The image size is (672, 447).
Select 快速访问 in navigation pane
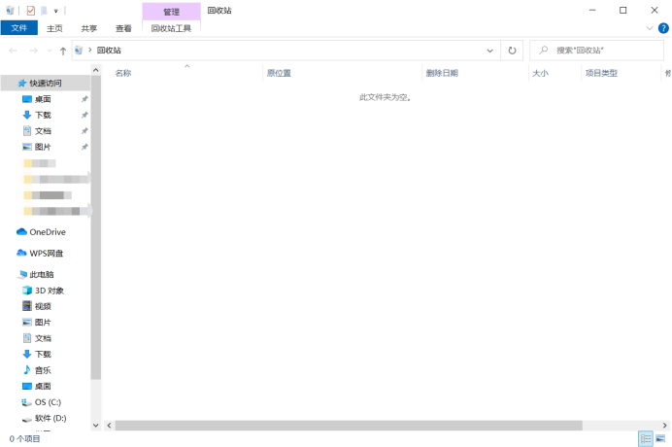[x=46, y=83]
